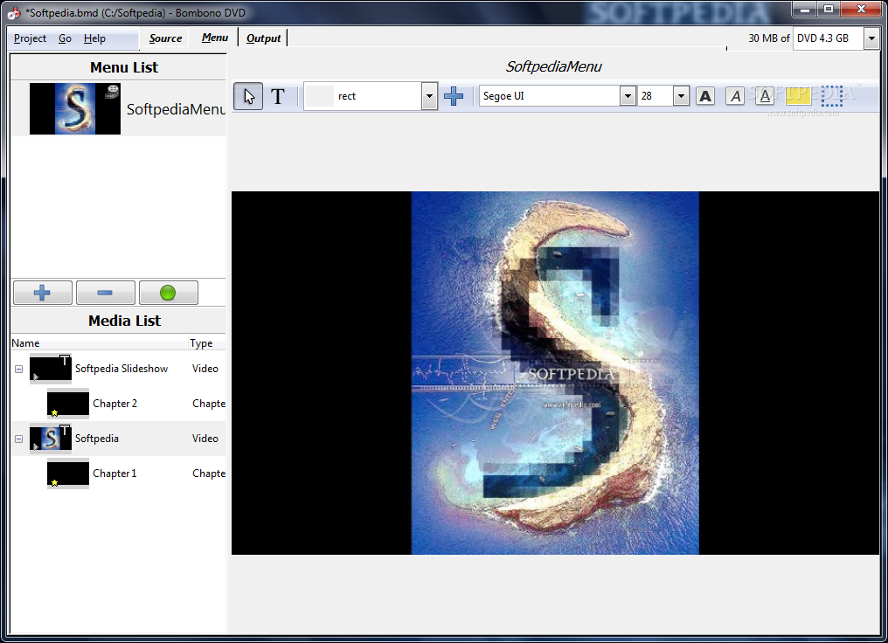Viewport: 888px width, 643px height.
Task: Click the Chapter 1 thumbnail icon
Action: 68,474
